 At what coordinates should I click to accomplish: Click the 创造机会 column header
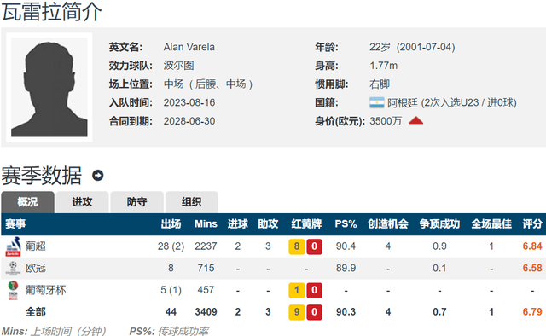click(x=388, y=224)
